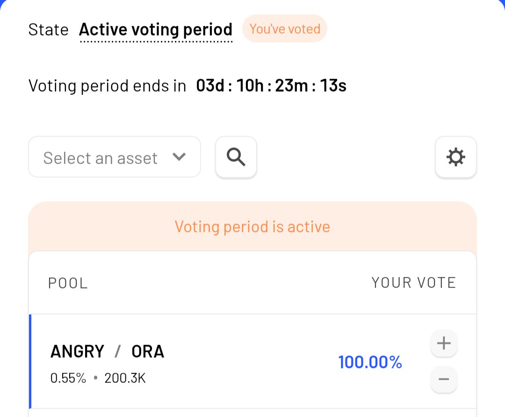Click the blue selection bar on pool row

click(30, 361)
